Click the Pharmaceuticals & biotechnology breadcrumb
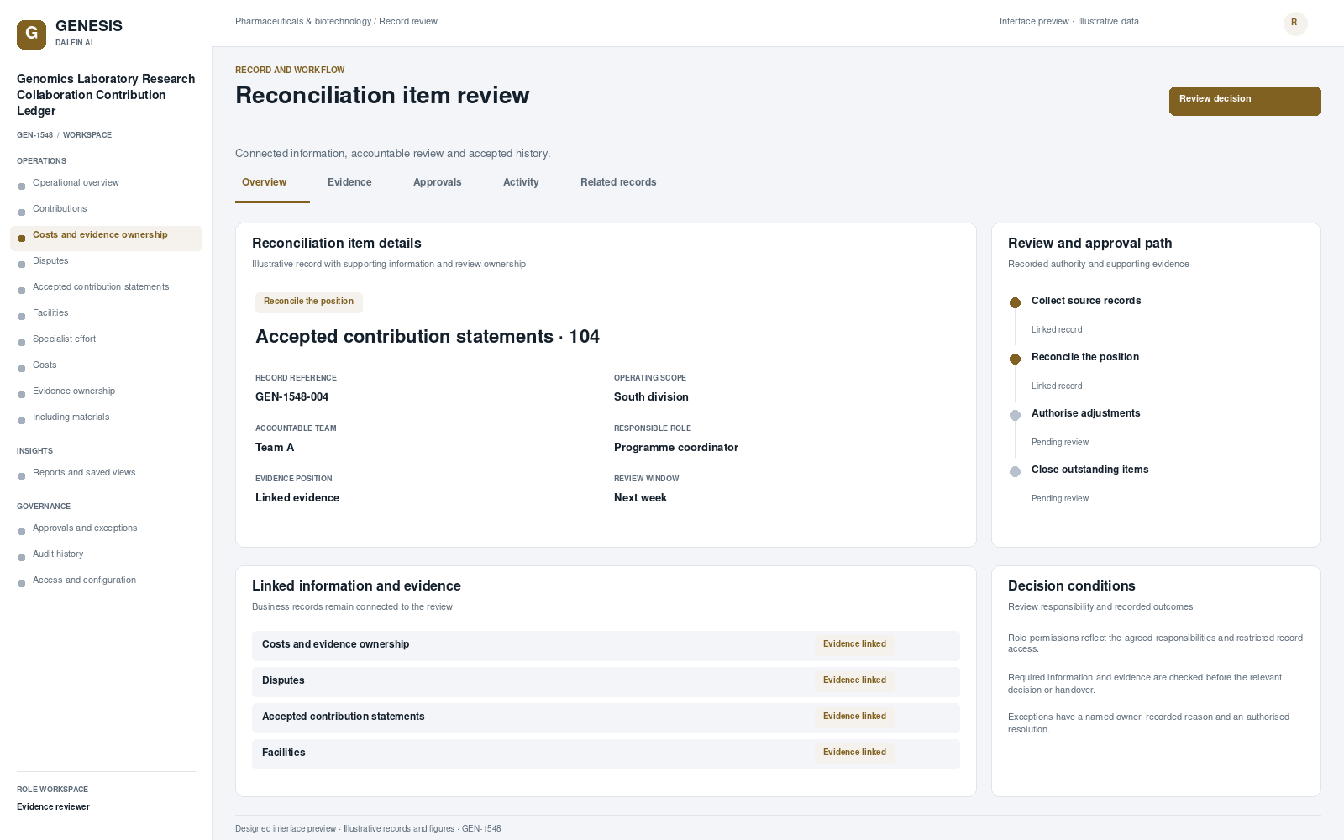 (x=303, y=22)
